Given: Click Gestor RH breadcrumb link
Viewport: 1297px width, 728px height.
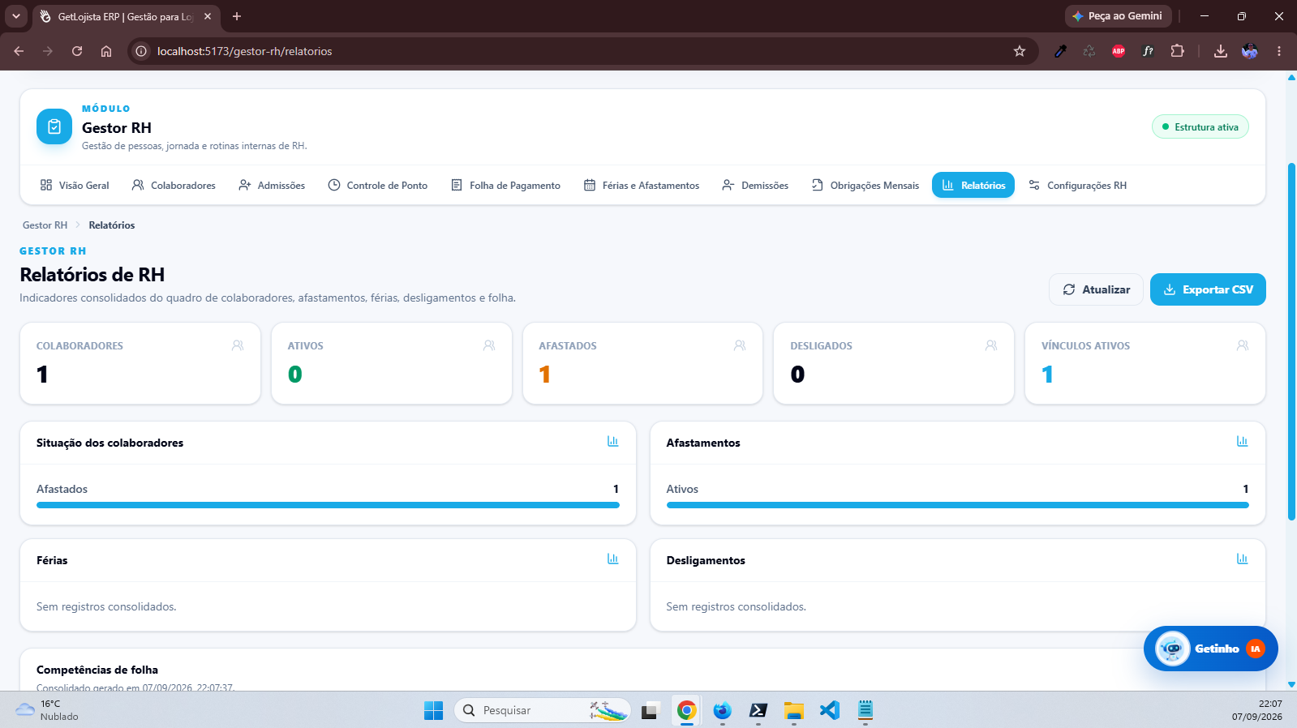Looking at the screenshot, I should [45, 225].
